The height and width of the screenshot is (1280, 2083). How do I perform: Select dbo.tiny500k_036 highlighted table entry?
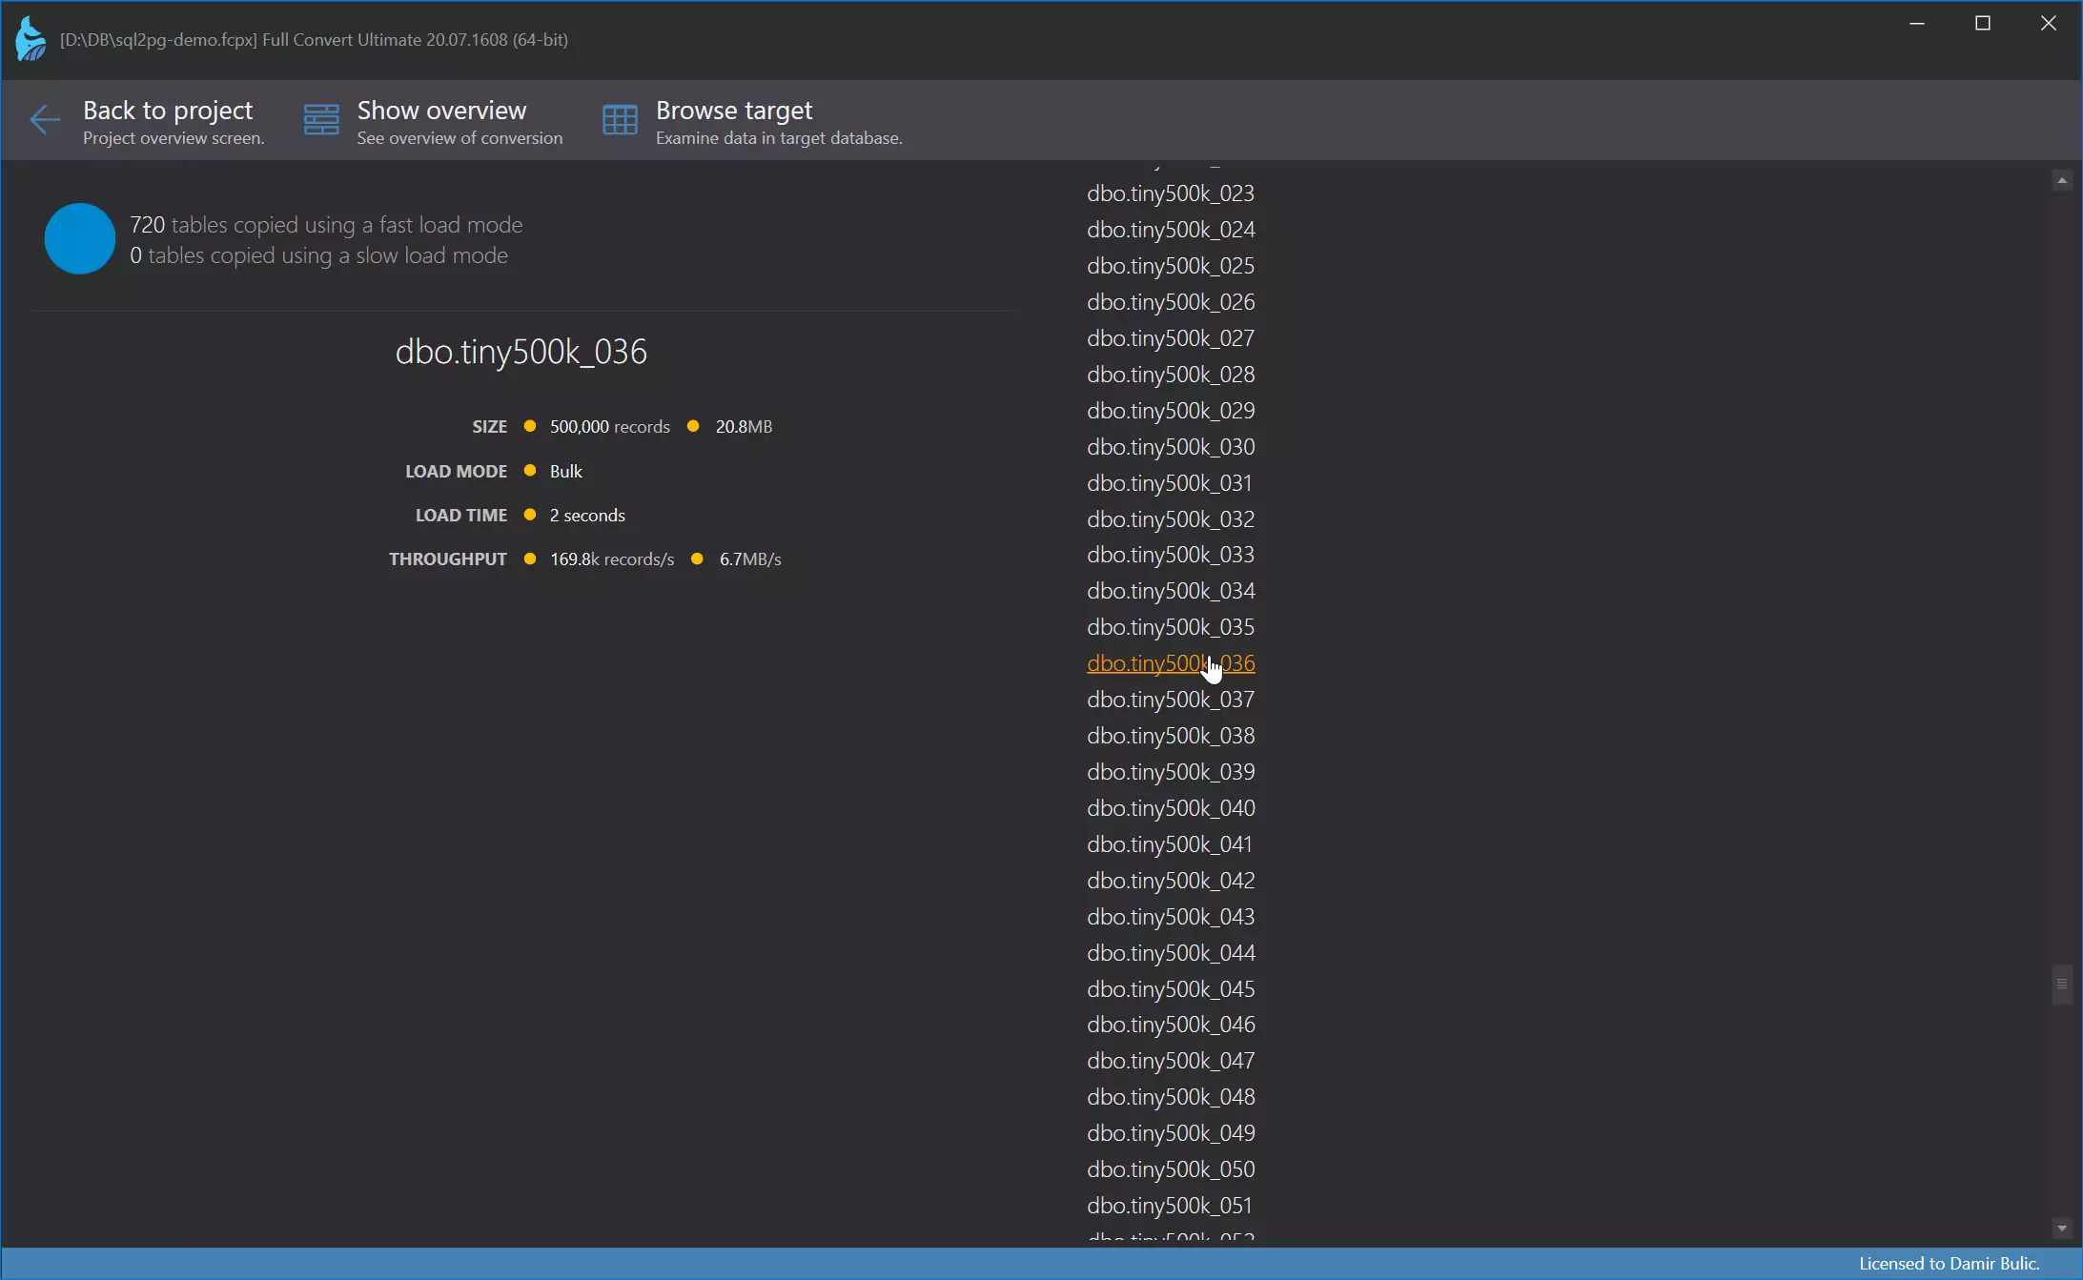coord(1171,663)
